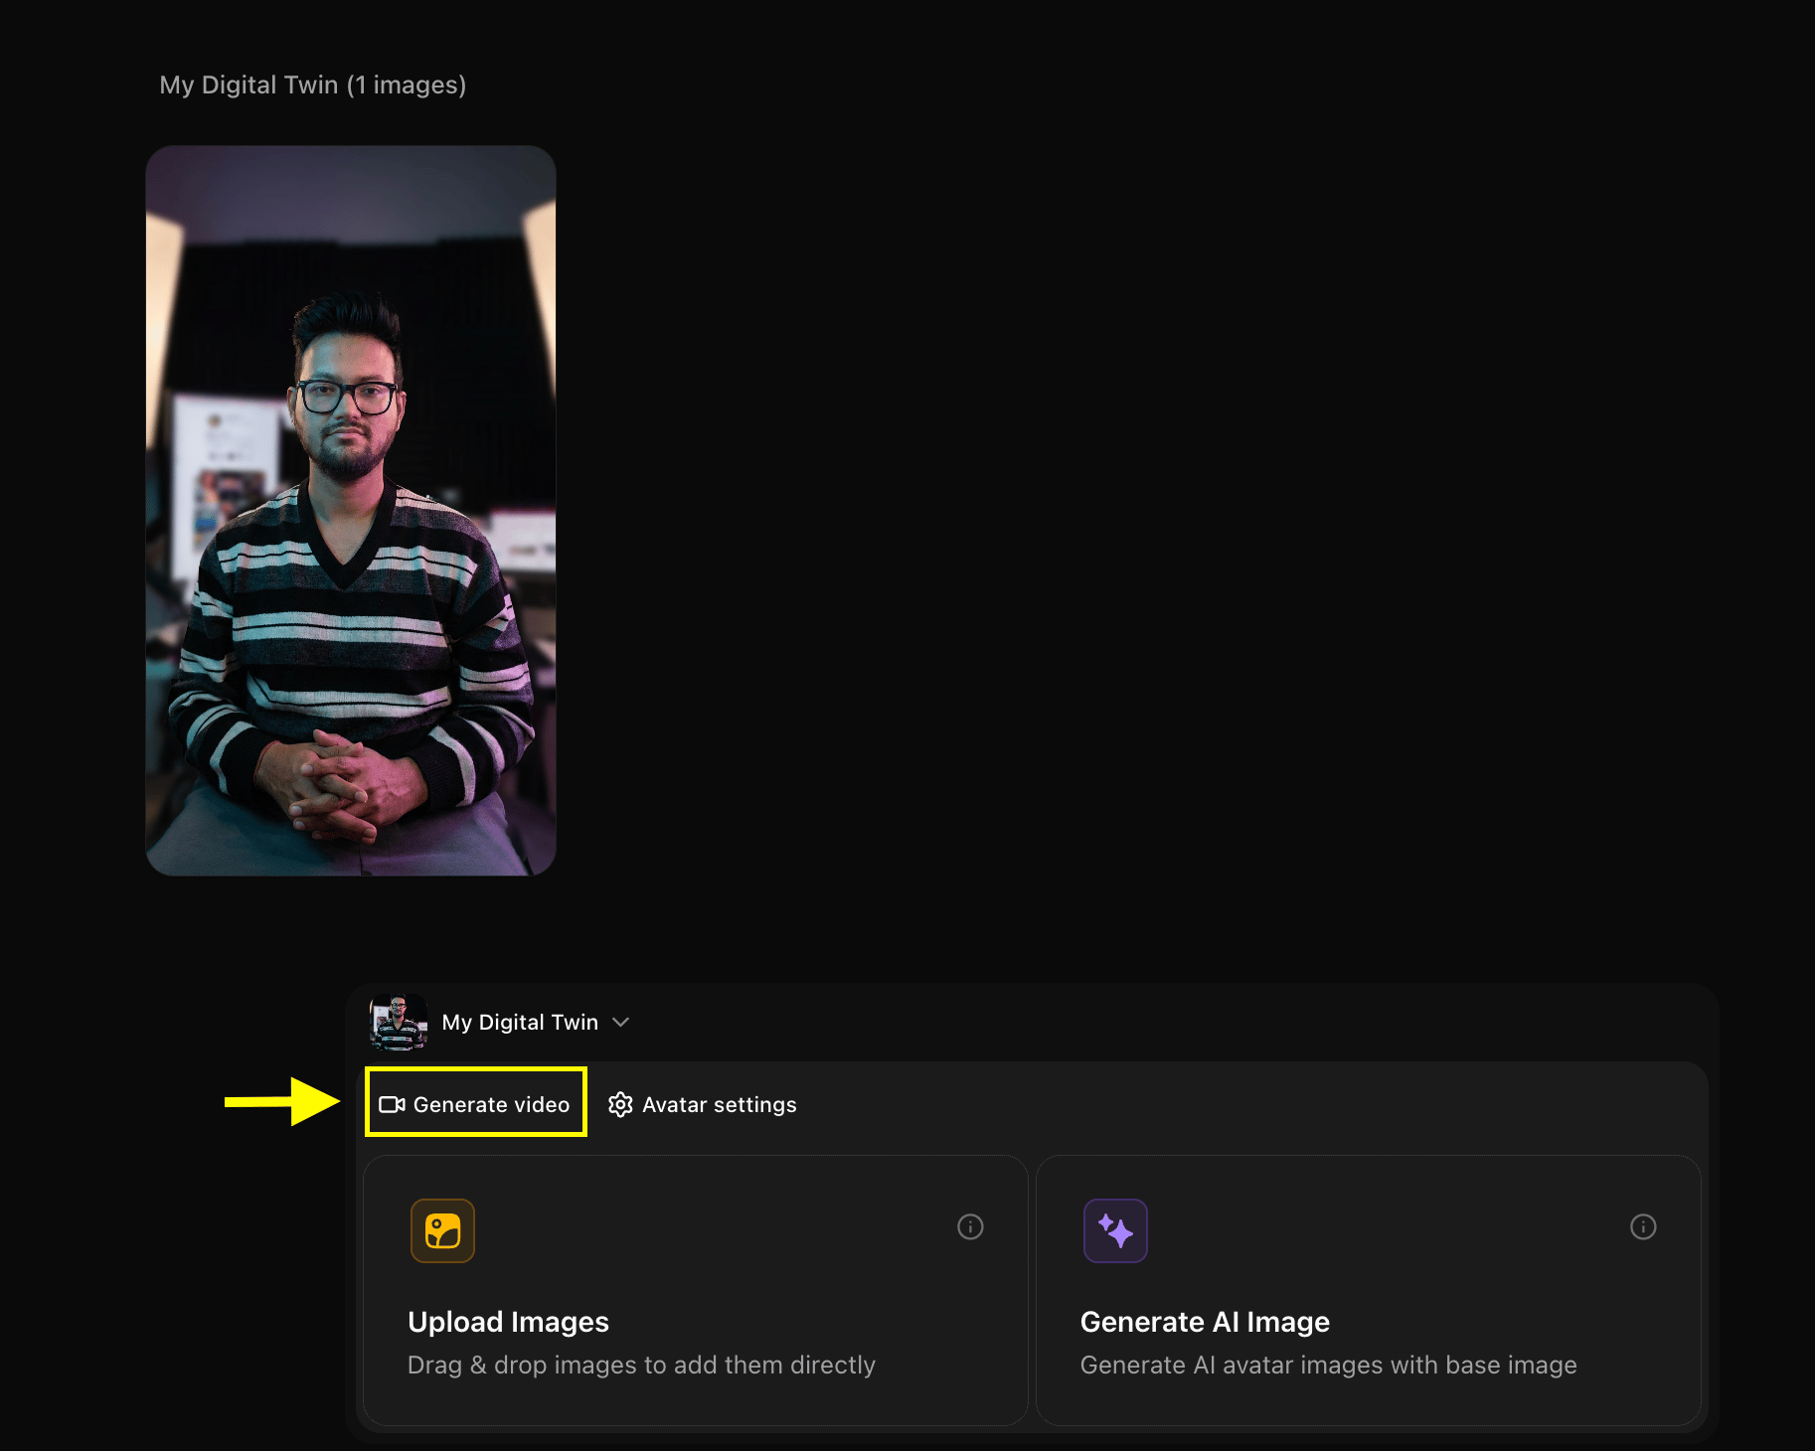Expand the My Digital Twin dropdown chevron
Screen dimensions: 1815x1451
click(620, 1023)
